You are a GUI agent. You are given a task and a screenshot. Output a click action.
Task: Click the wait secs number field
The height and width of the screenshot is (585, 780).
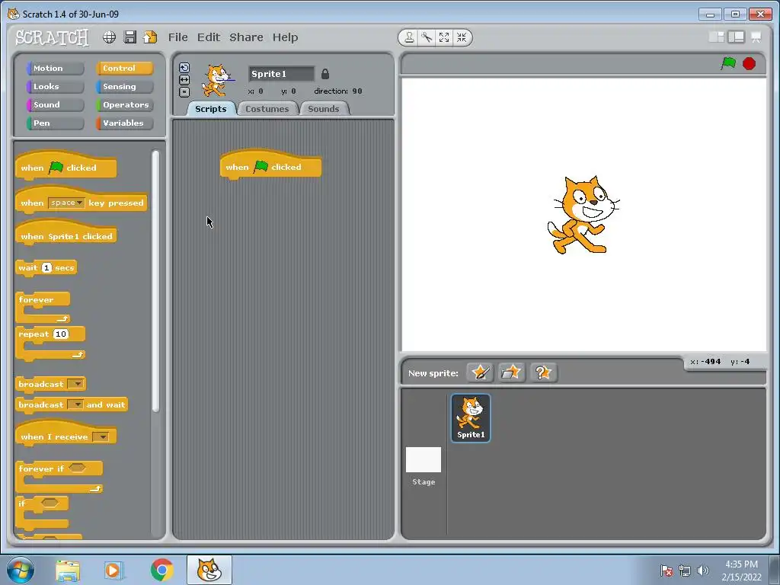point(46,267)
